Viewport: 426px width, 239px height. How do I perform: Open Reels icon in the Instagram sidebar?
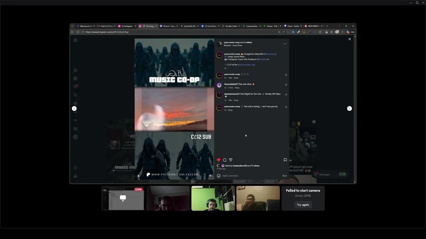[76, 78]
